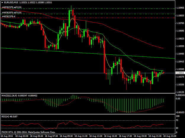The width and height of the screenshot is (185, 138).
Task: Click the MACD scale value -0.00103
Action: 180,112
